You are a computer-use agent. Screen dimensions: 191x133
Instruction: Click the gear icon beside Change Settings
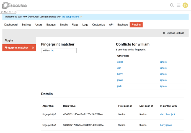click(164, 33)
